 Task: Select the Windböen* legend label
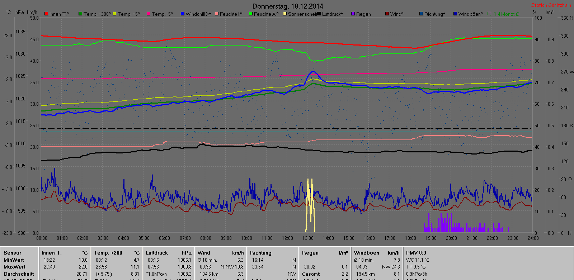(470, 14)
